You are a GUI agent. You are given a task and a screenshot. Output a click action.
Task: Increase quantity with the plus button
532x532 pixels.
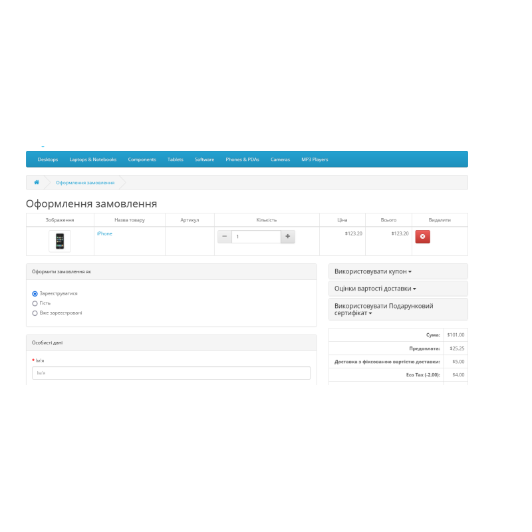(289, 236)
